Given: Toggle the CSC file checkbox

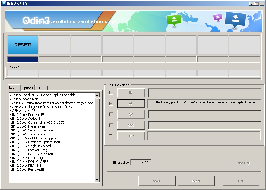Looking at the screenshot, I should pos(111,125).
